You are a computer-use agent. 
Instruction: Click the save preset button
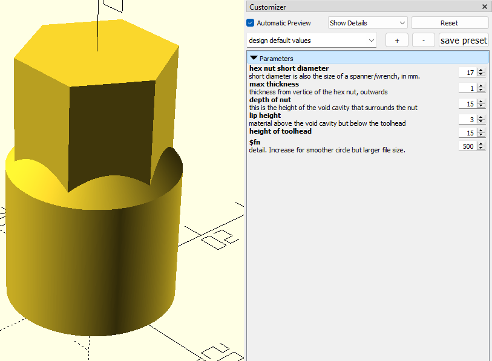pos(464,41)
